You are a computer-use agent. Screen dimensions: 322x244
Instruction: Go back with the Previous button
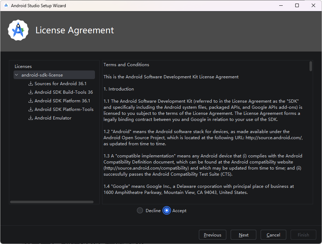[x=212, y=235]
